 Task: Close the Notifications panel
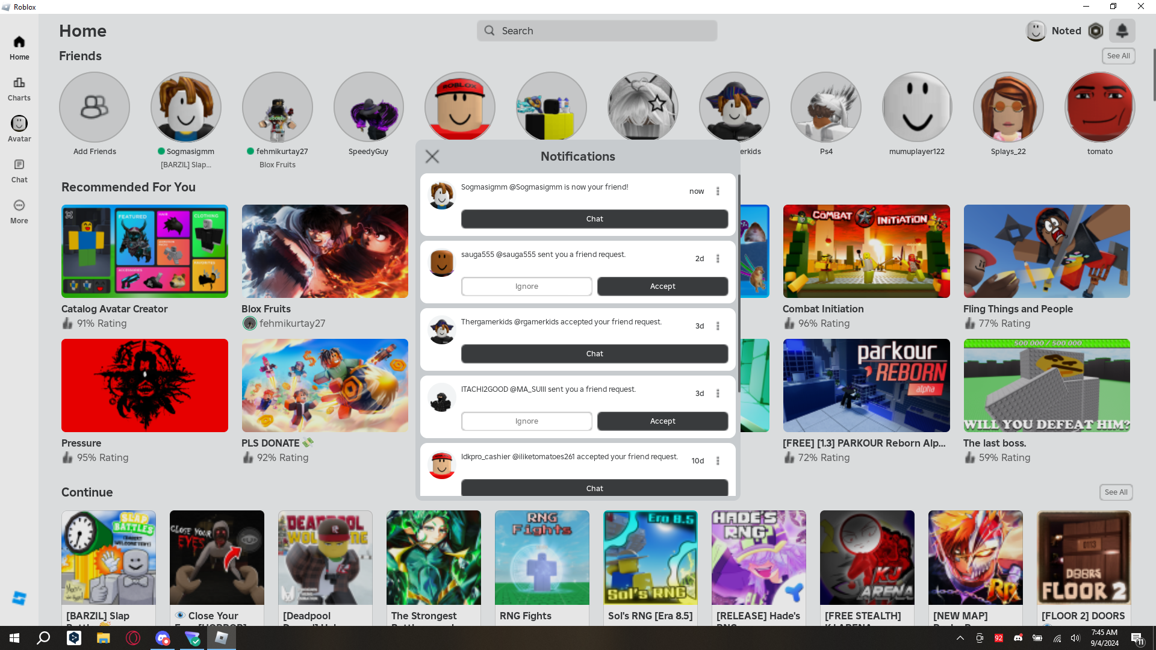click(x=432, y=156)
